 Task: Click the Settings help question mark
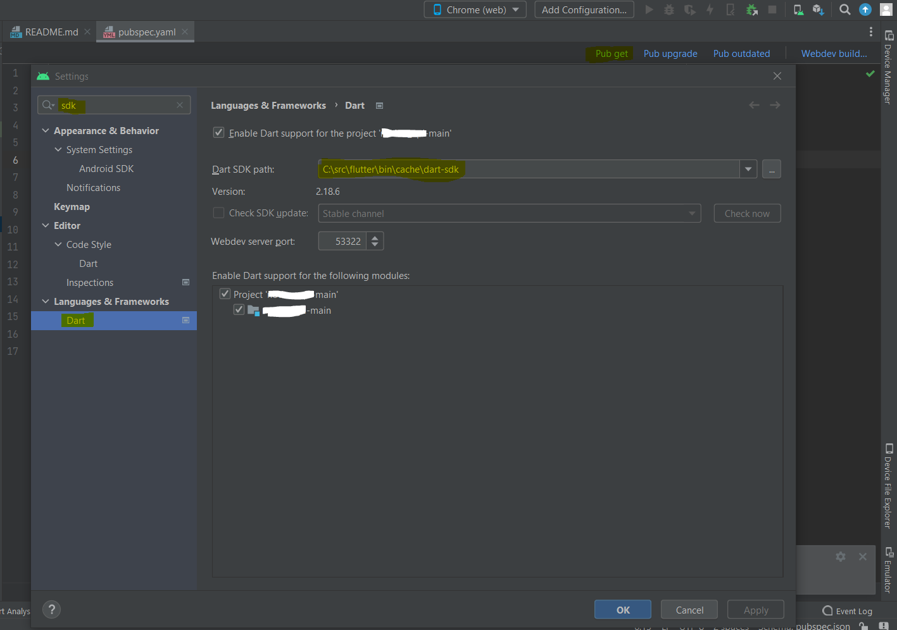[52, 609]
